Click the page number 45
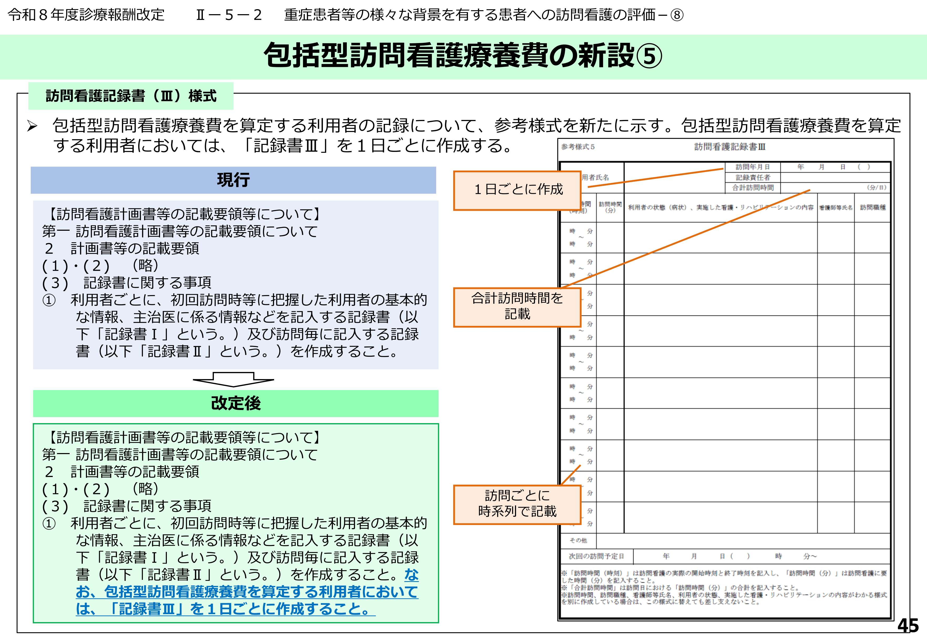927x641 pixels. point(908,626)
